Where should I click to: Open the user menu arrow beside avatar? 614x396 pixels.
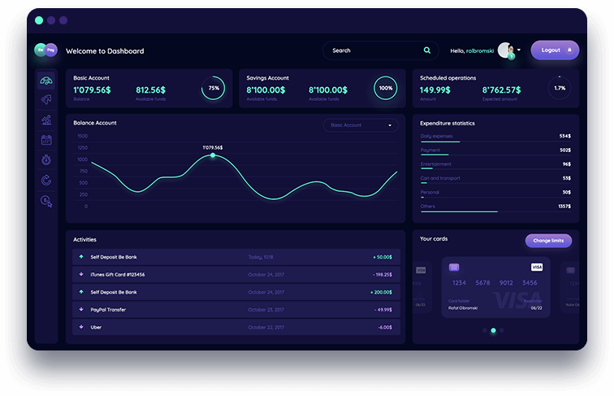coord(519,50)
